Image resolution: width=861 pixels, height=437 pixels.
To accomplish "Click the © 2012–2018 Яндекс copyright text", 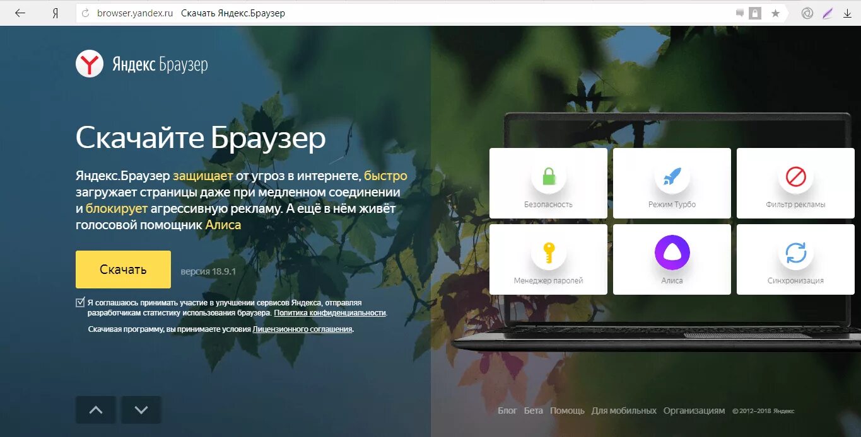I will coord(763,411).
